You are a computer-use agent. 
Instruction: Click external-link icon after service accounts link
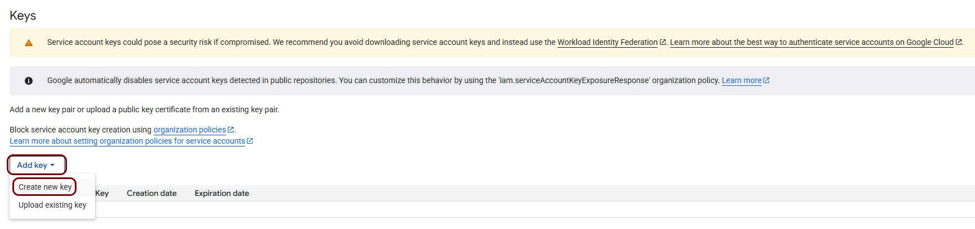point(250,141)
